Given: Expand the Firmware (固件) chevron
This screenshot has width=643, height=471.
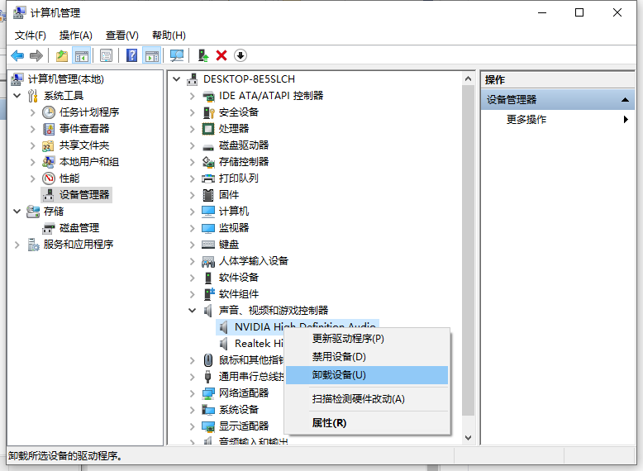Looking at the screenshot, I should [192, 195].
